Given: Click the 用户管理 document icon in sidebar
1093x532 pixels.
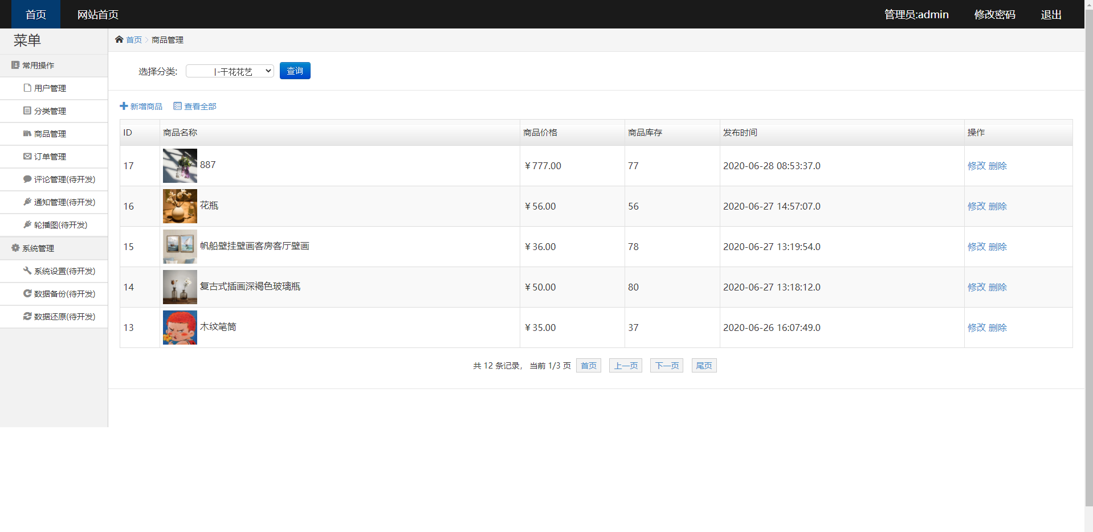Looking at the screenshot, I should [x=27, y=88].
